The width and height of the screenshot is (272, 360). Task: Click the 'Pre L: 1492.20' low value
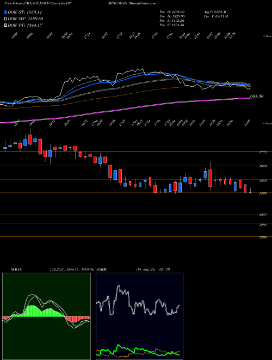point(172,21)
